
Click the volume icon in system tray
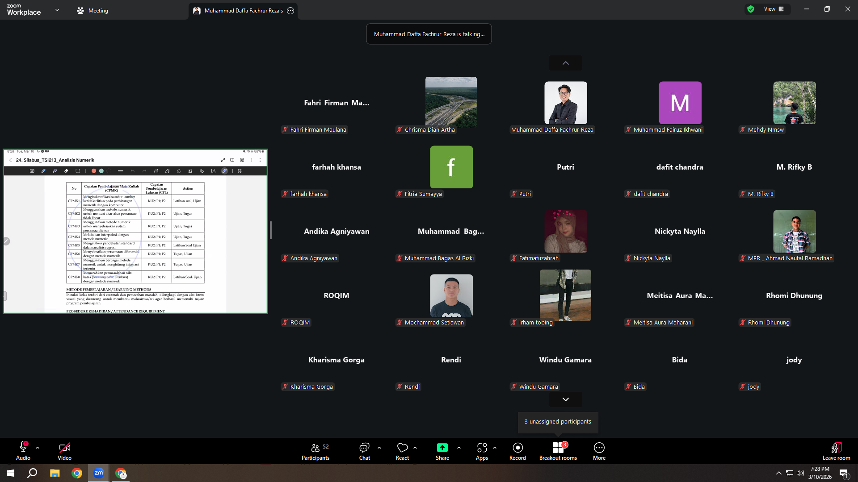(x=800, y=473)
